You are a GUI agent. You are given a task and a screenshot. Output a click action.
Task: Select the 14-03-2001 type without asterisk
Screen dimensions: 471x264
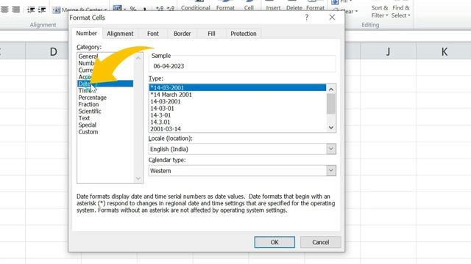[x=238, y=101]
